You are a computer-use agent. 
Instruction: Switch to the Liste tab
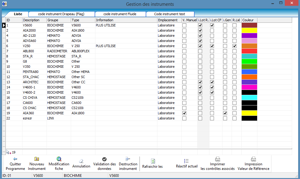[18, 14]
